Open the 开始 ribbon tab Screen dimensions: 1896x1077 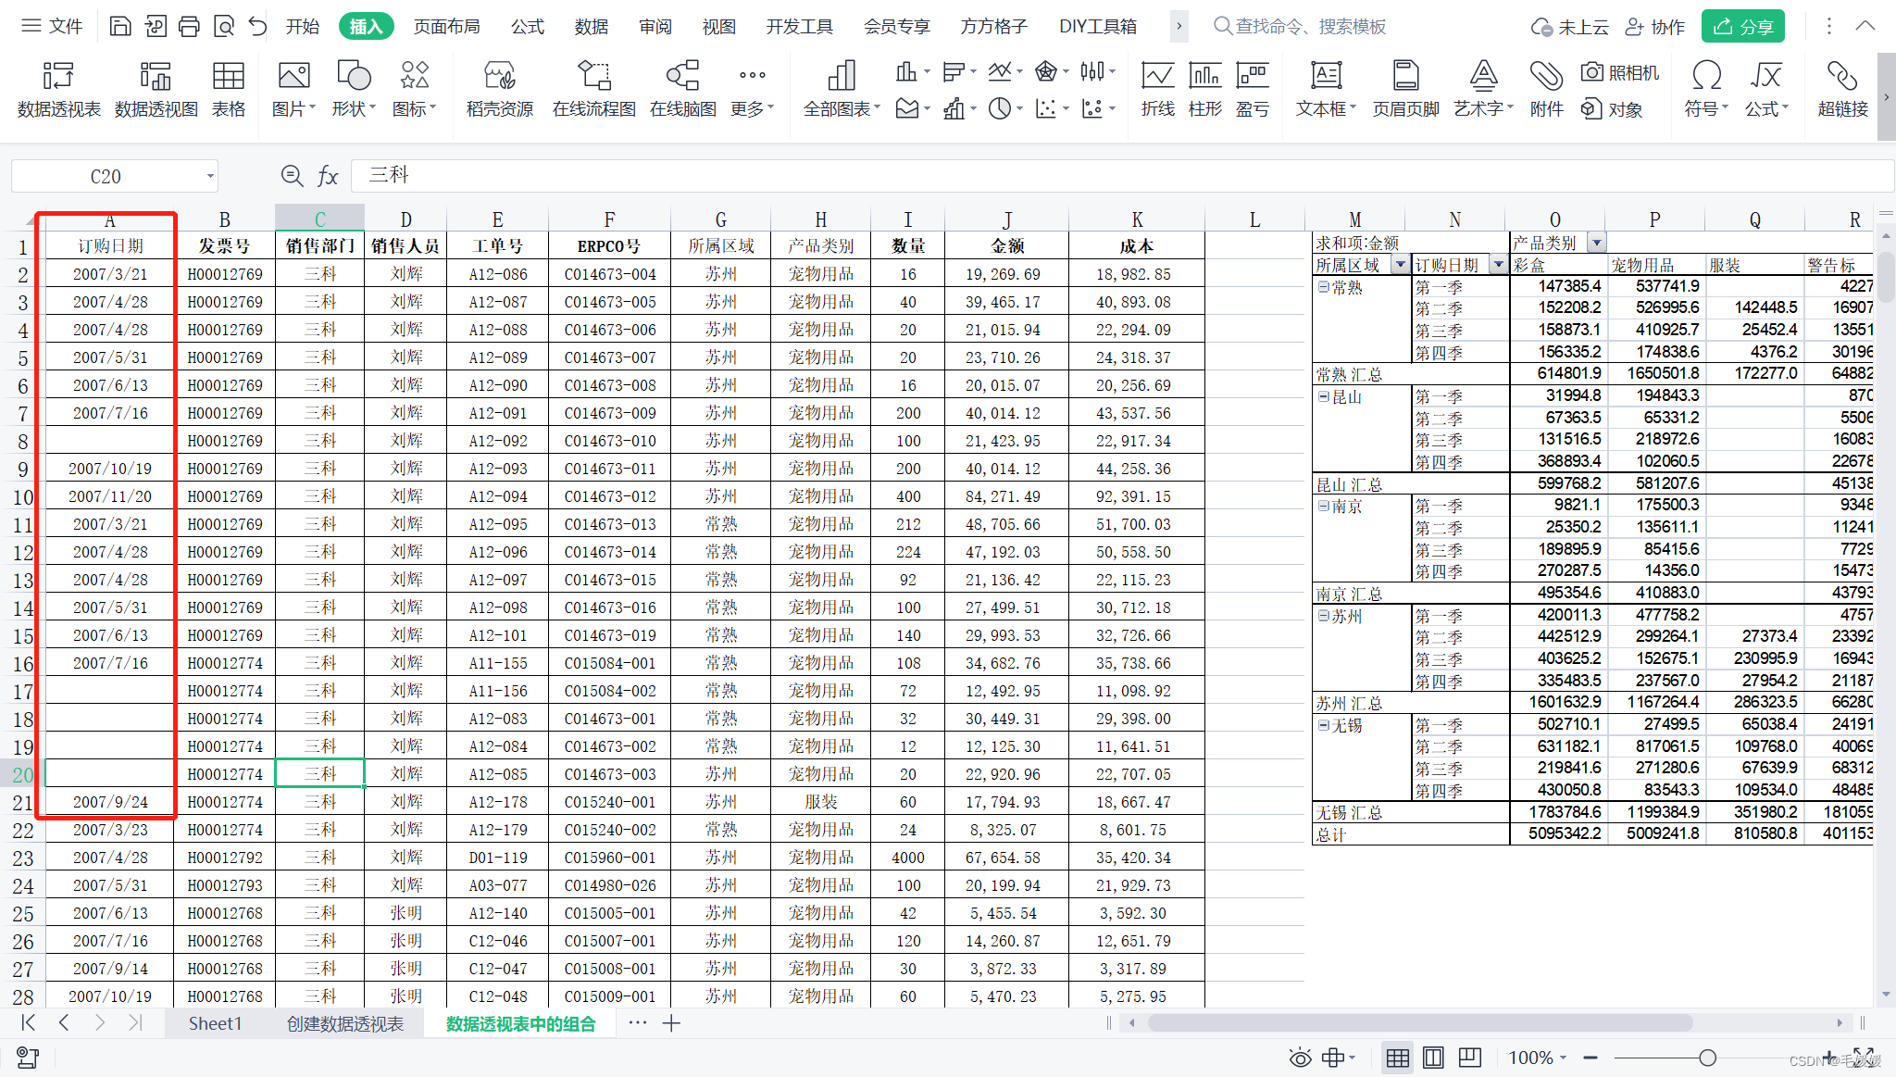tap(303, 26)
